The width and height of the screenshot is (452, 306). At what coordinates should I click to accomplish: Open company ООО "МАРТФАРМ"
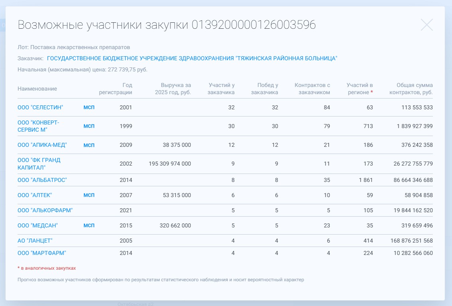(42, 253)
